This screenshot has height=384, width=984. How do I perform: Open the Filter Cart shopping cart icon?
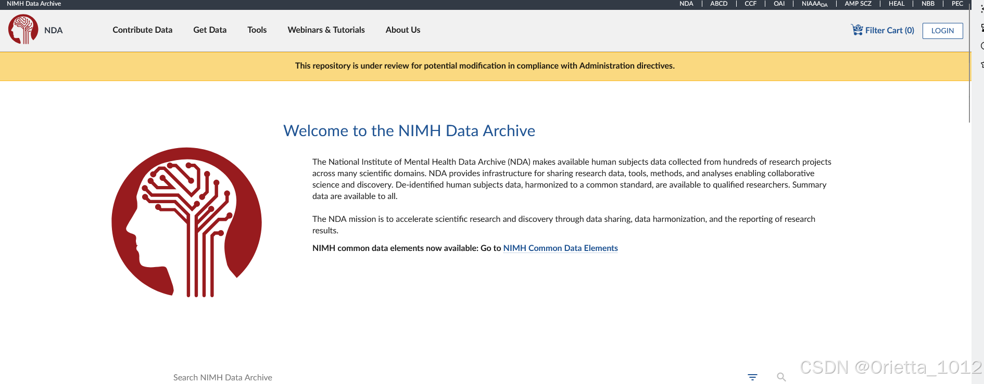(856, 30)
